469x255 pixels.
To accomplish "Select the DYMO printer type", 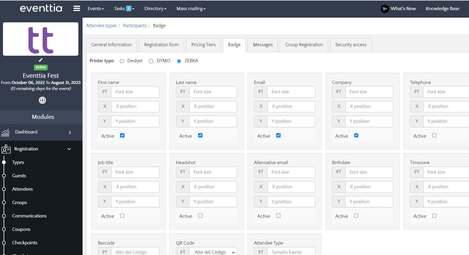I will 151,61.
